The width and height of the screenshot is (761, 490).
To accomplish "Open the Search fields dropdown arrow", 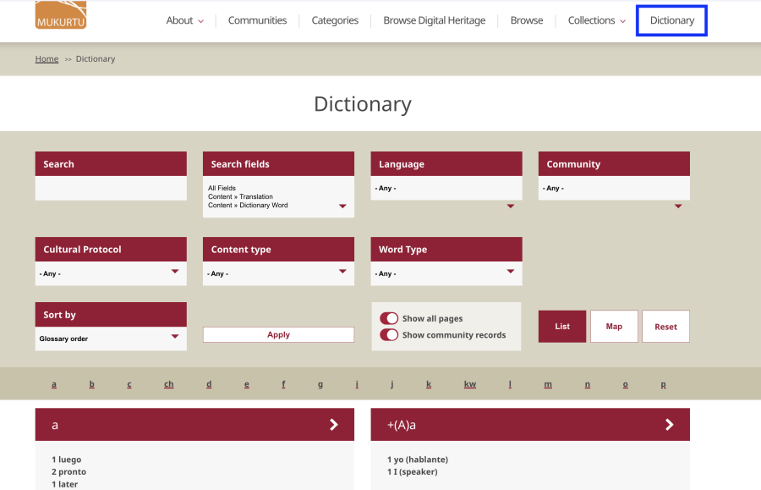I will click(x=342, y=206).
